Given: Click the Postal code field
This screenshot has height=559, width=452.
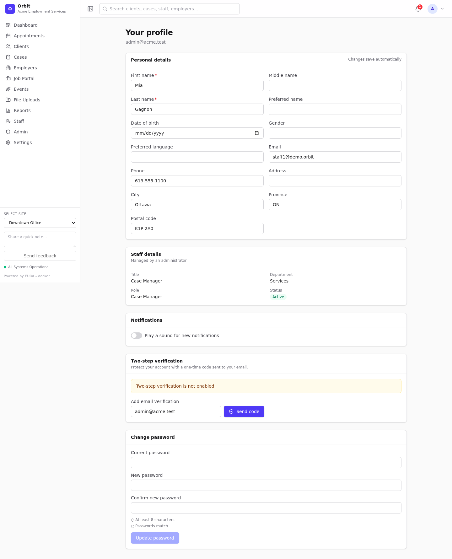Looking at the screenshot, I should point(197,228).
